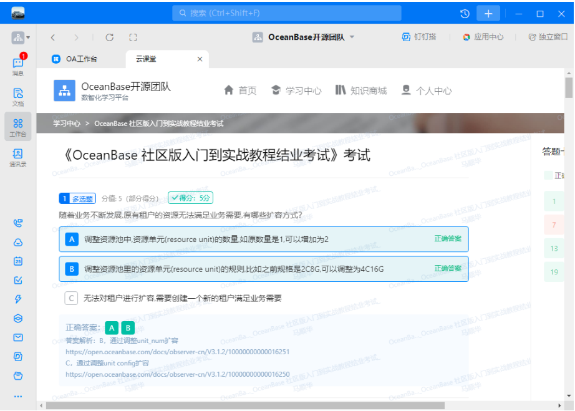Screen dimensions: 575x411
Task: Open the cloud drive icon in sidebar
Action: (18, 243)
